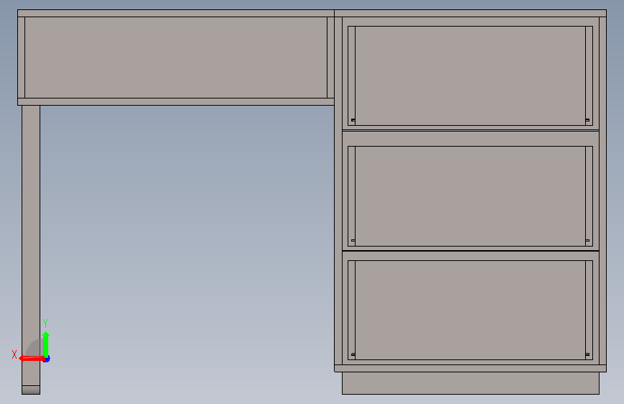Select the tall left desk leg
The image size is (624, 404).
(x=31, y=245)
